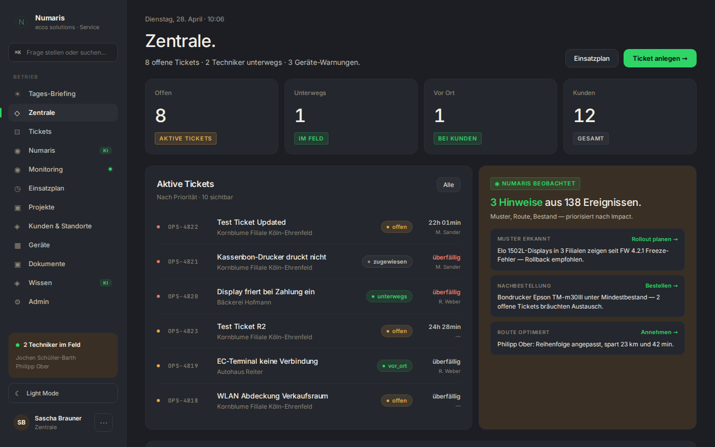Click the Einsatzplan header button
Screen dimensions: 715x447
pos(592,58)
